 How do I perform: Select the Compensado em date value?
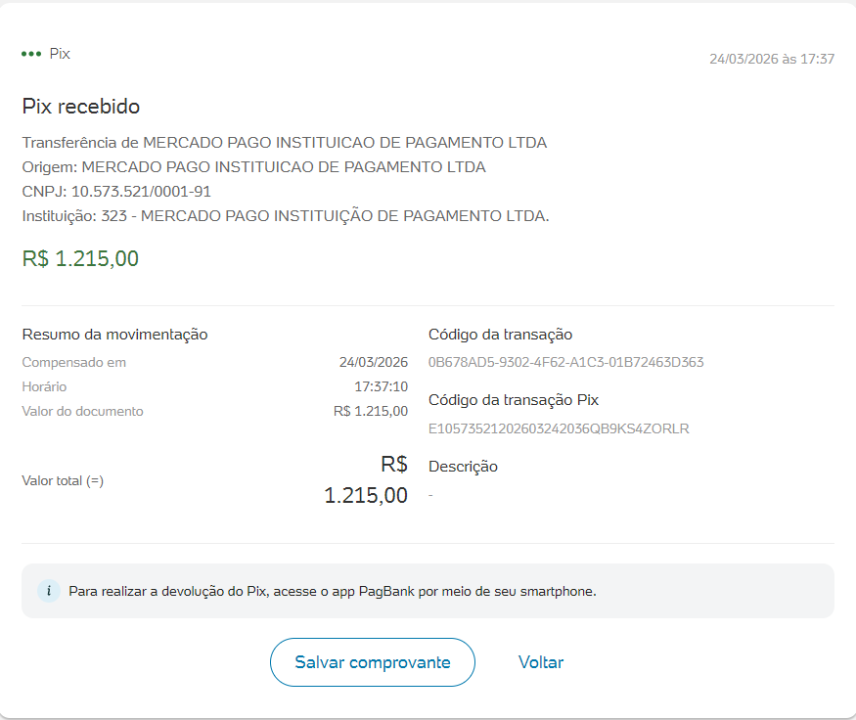click(x=373, y=362)
